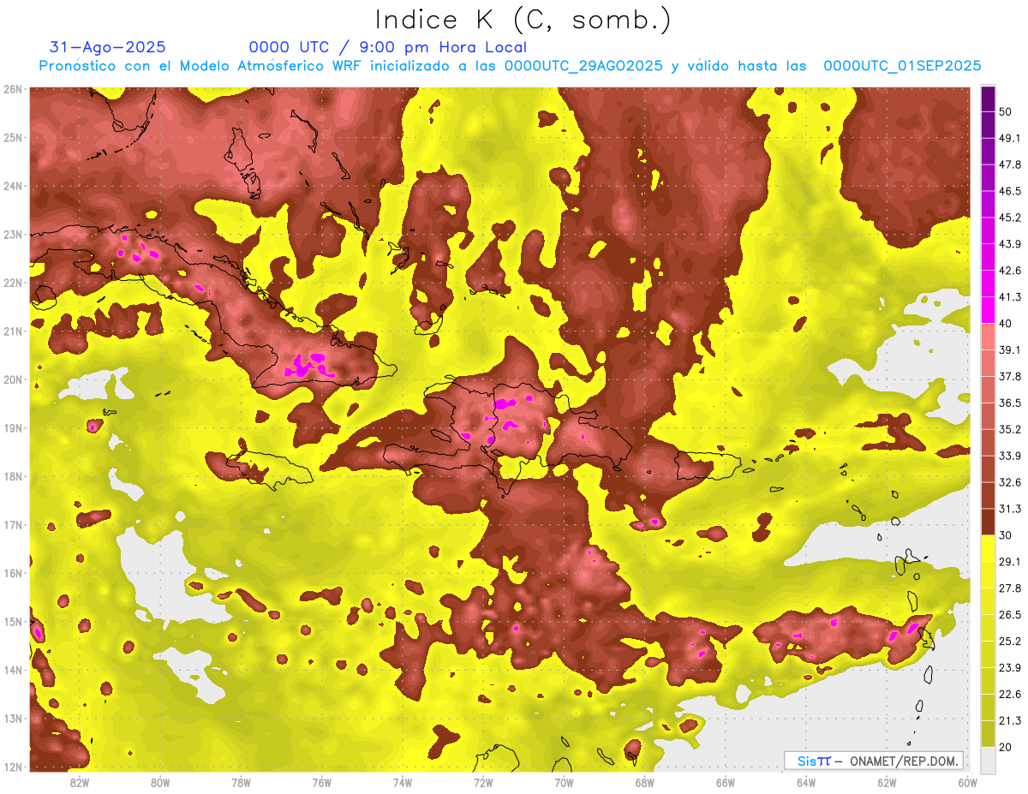Click colorbar value "46.5"

pos(1010,191)
